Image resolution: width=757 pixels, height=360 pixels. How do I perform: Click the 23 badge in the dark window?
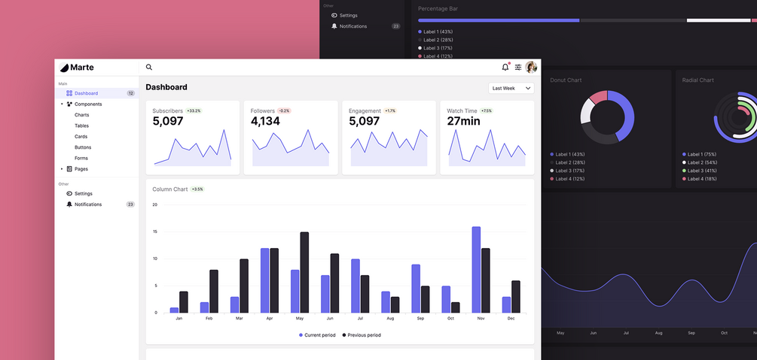(x=396, y=26)
